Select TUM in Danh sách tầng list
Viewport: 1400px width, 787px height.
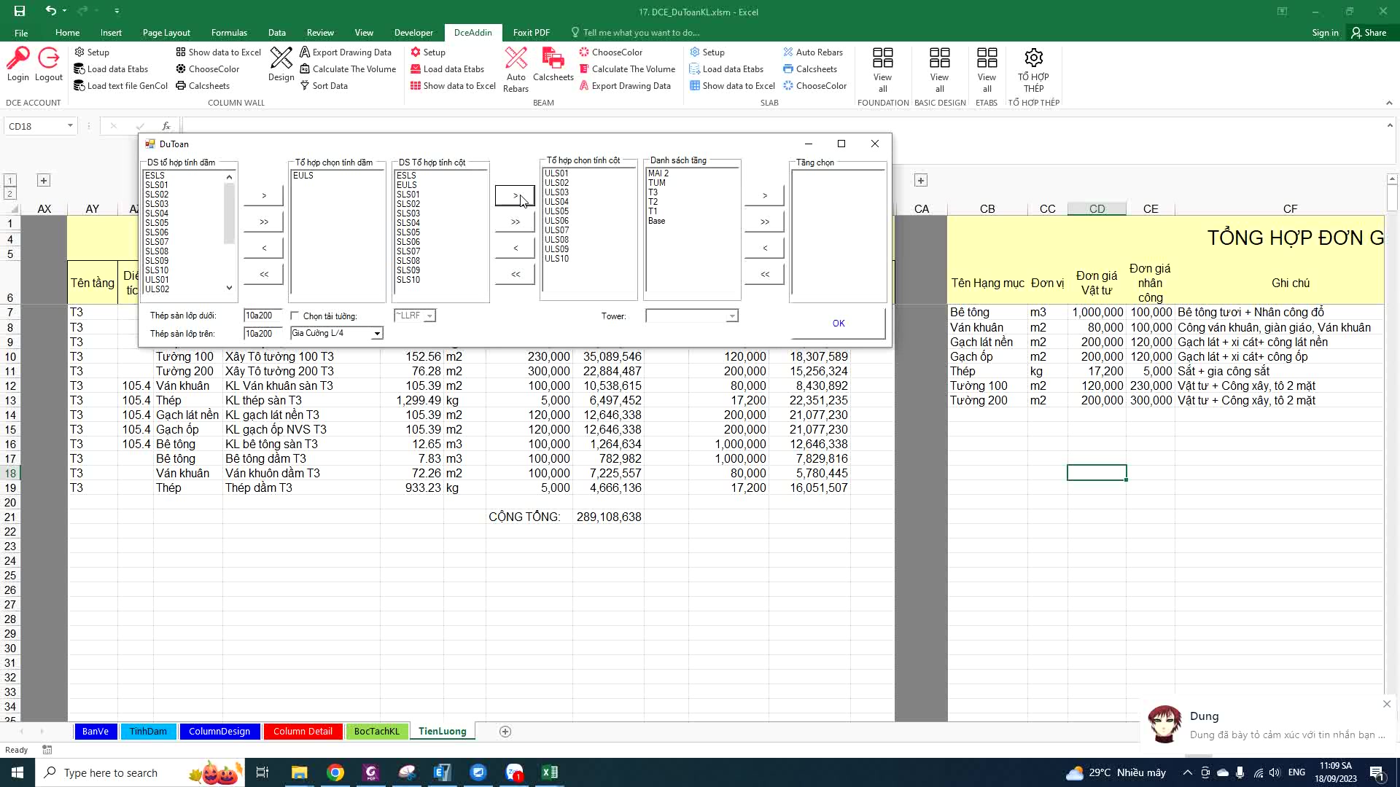click(x=657, y=183)
